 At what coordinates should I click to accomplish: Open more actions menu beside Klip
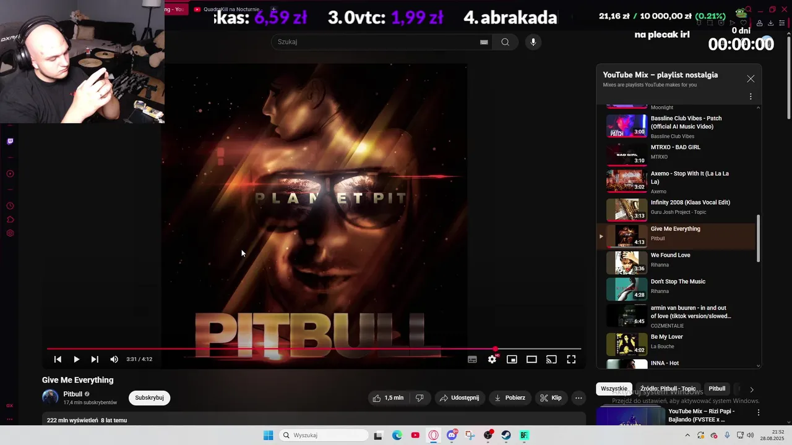point(579,398)
